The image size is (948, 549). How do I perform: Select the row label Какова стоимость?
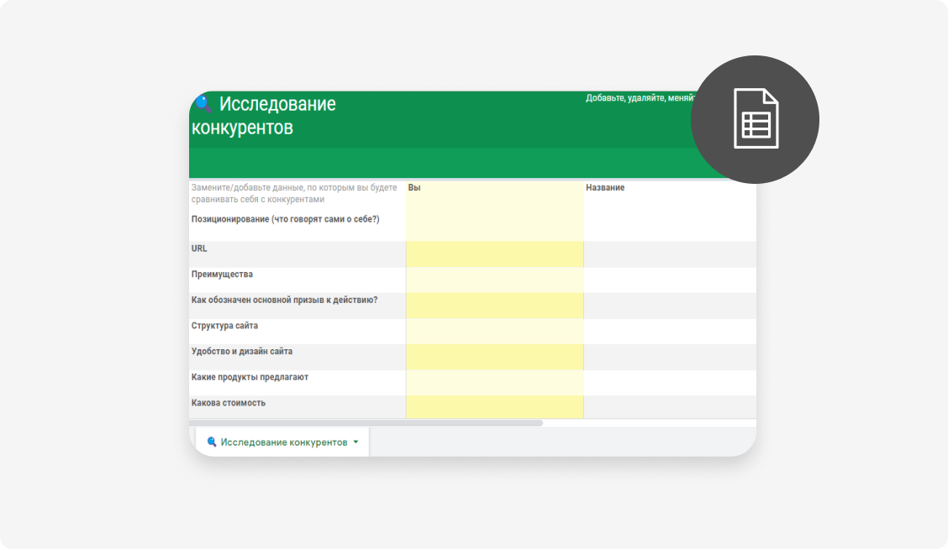tap(228, 403)
